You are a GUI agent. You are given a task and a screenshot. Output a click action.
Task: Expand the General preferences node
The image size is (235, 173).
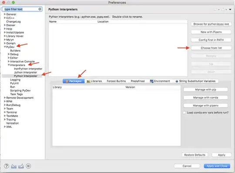pyautogui.click(x=5, y=14)
